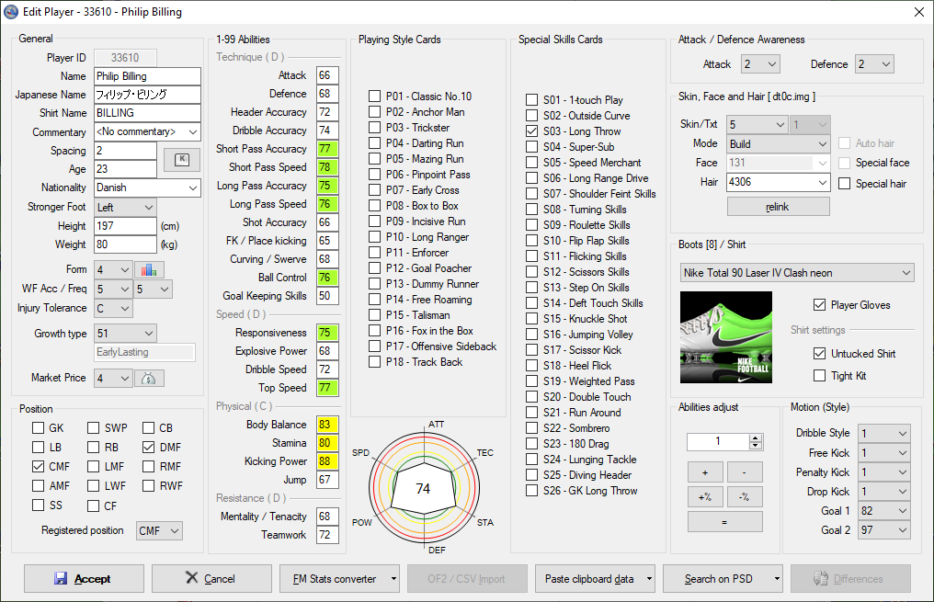The width and height of the screenshot is (934, 602).
Task: Click the Accept button
Action: [x=84, y=579]
